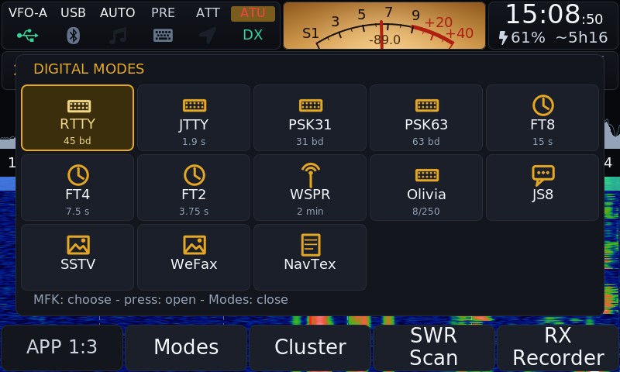Select the FT4 mode tile
Viewport: 620px width, 372px height.
[x=77, y=188]
